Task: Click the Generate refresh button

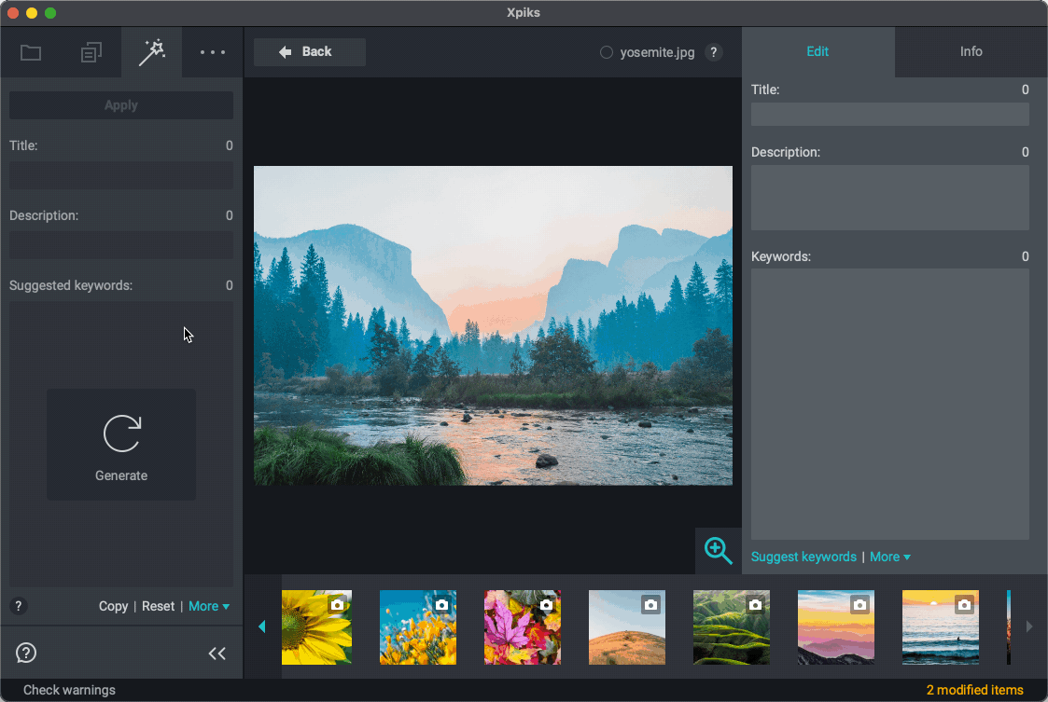Action: click(x=121, y=445)
